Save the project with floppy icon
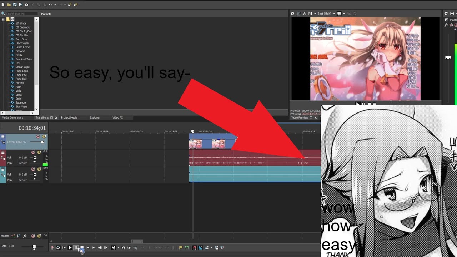 (x=15, y=5)
